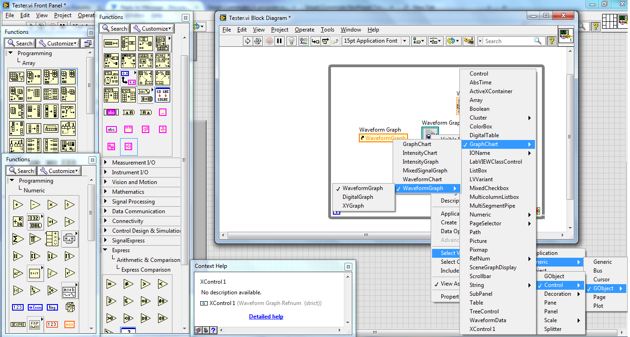Image resolution: width=630 pixels, height=337 pixels.
Task: Choose the Not Equal? comparison function
Action: click(x=128, y=284)
